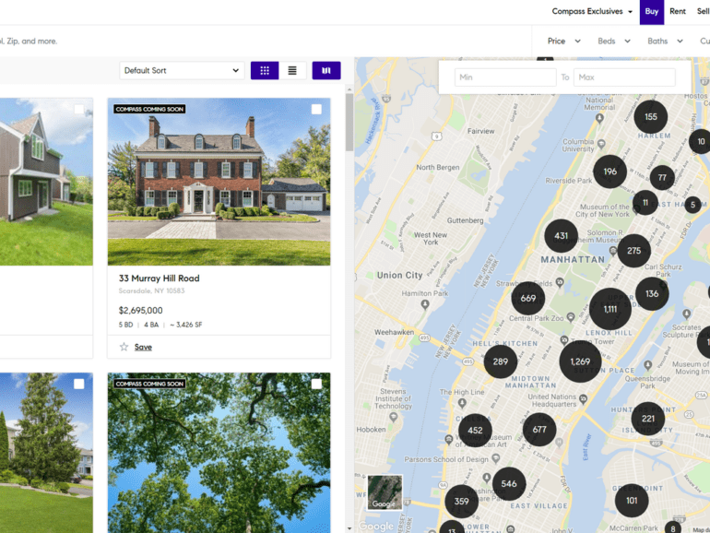Open the Default Sort dropdown
This screenshot has height=533, width=710.
[182, 71]
